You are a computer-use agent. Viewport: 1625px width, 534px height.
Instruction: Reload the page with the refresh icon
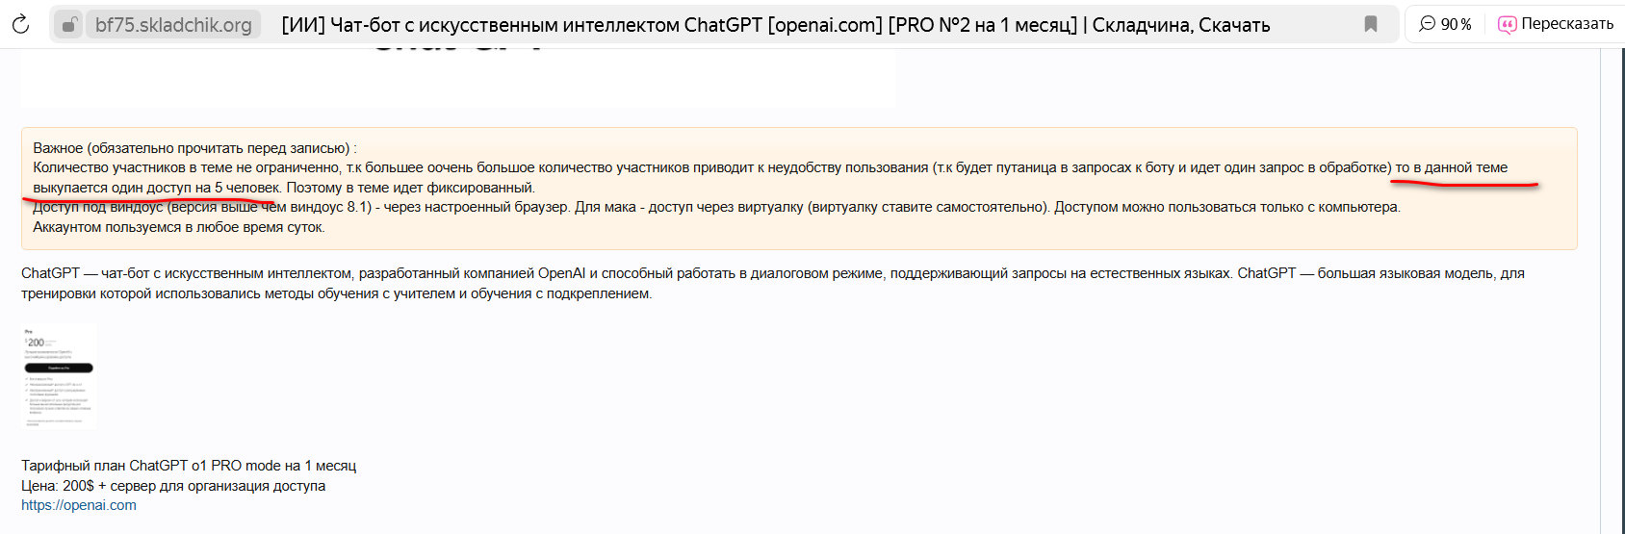[x=20, y=24]
